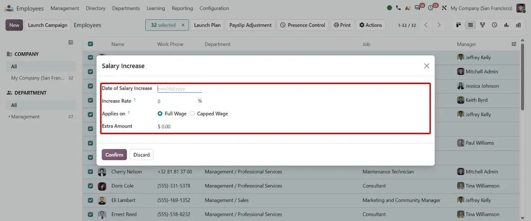
Task: Uncheck Eli Lambert's row checkbox
Action: 90,200
